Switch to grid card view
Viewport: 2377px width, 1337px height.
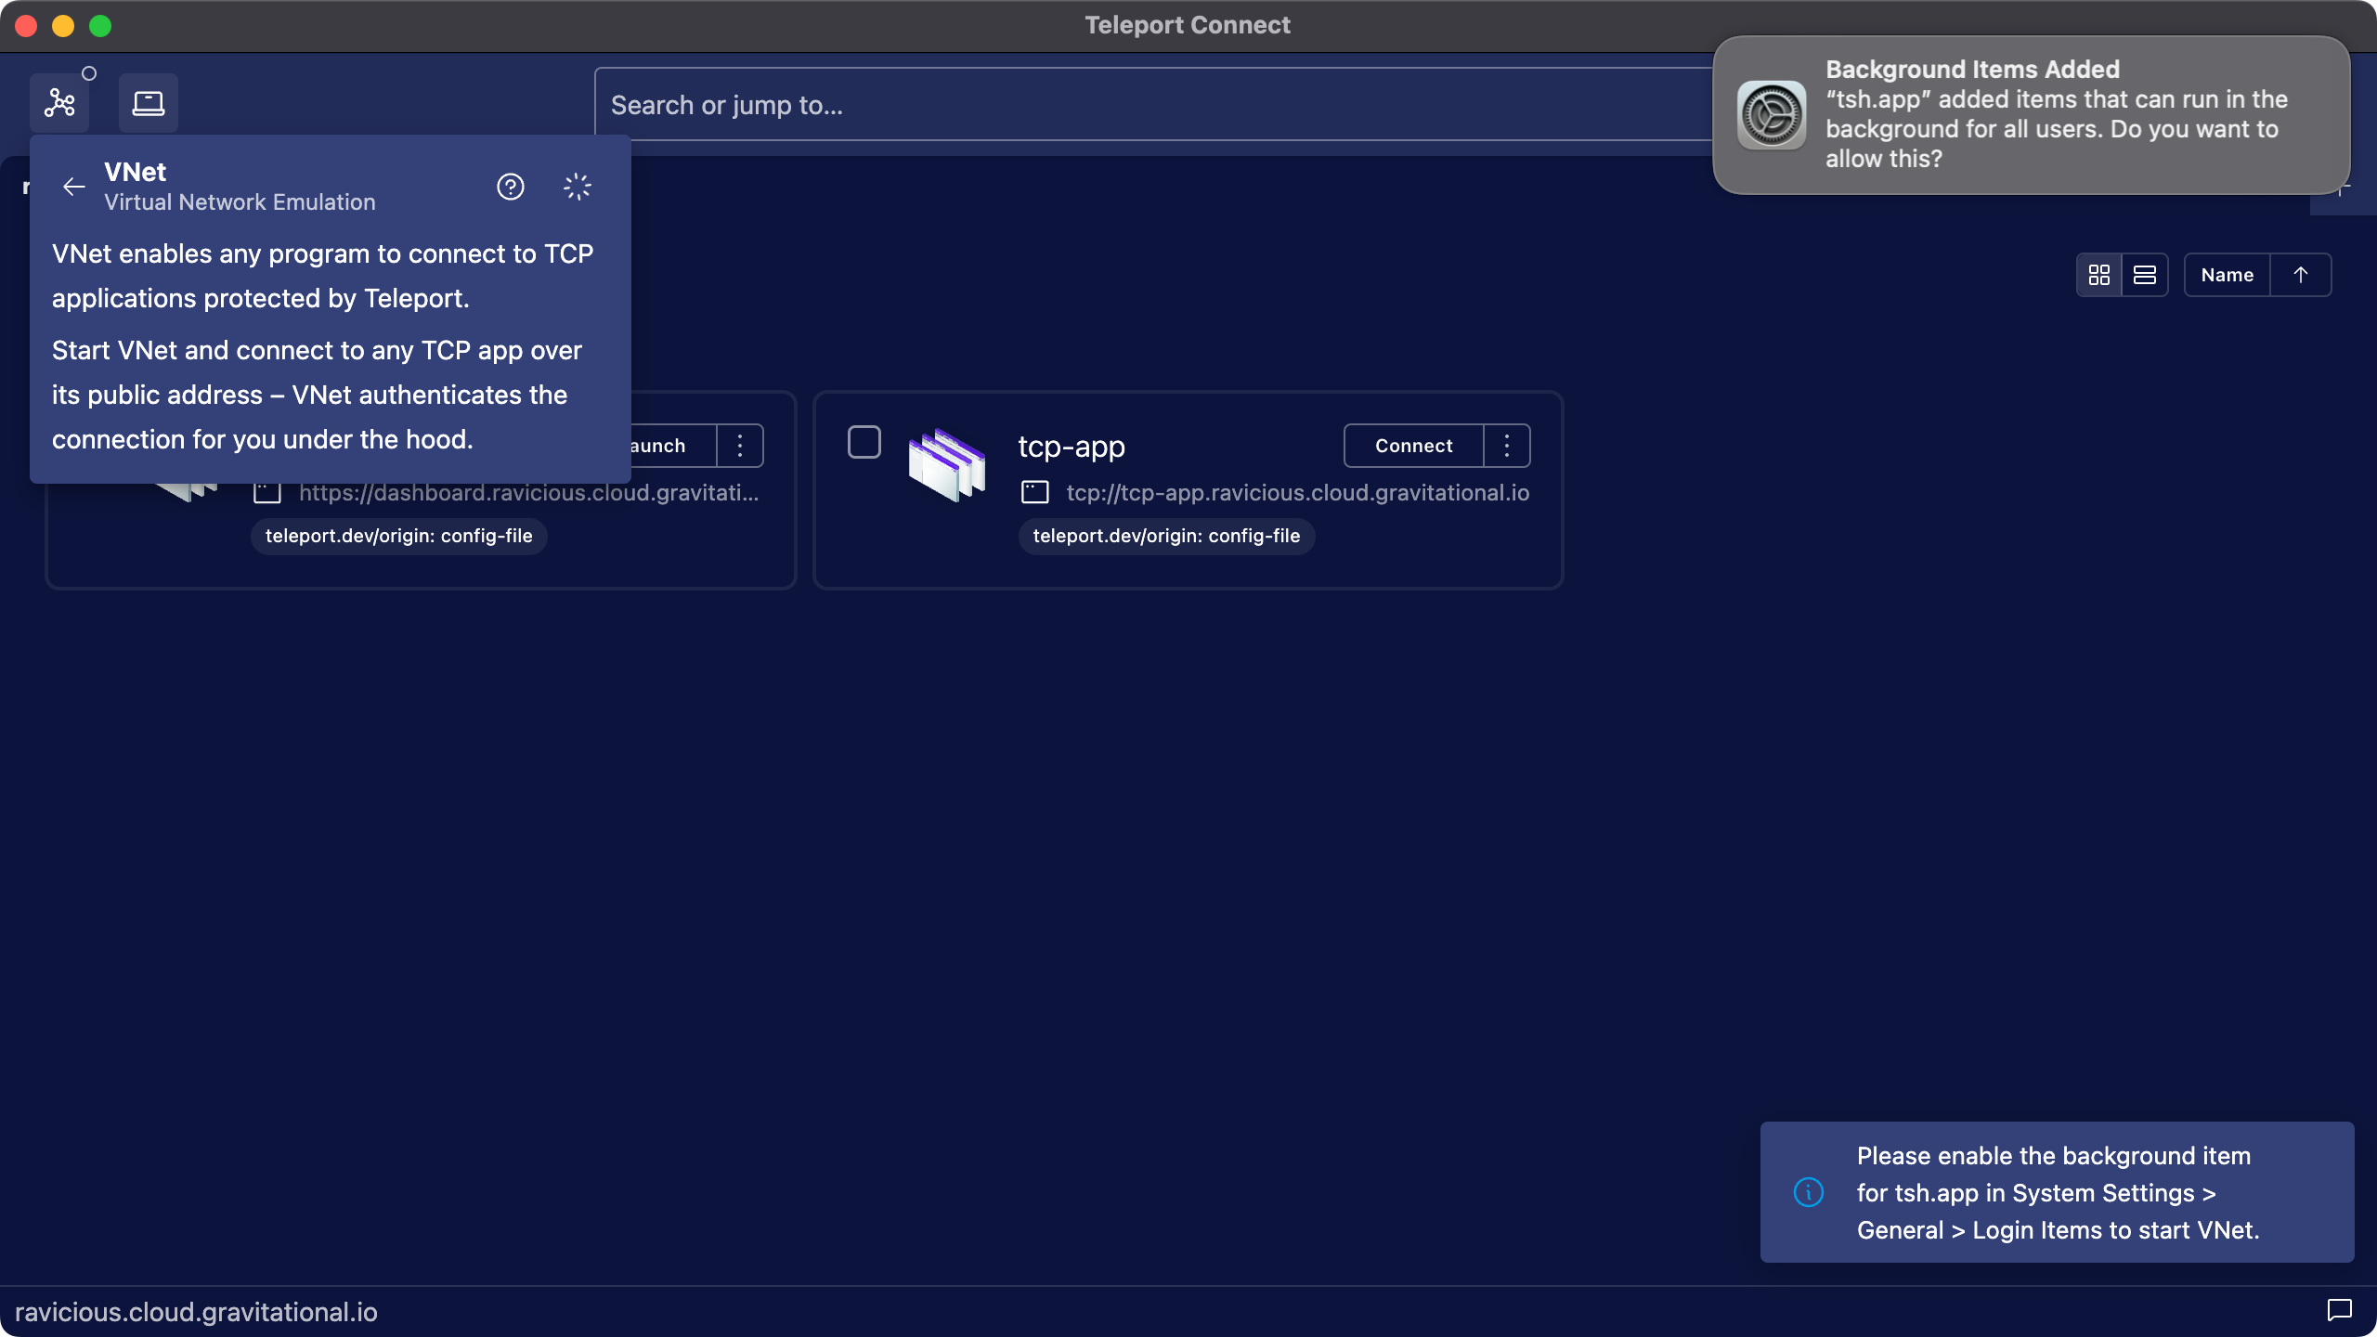pyautogui.click(x=2098, y=275)
